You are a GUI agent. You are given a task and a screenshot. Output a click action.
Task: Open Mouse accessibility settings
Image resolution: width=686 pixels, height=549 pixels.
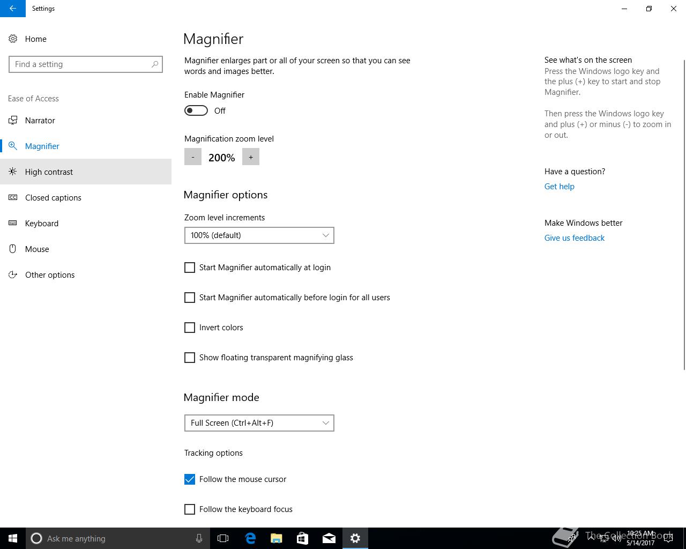(86, 249)
